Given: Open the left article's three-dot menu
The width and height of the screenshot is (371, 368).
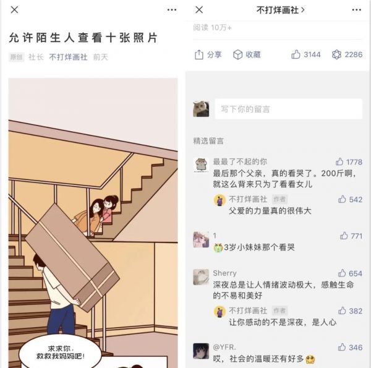Looking at the screenshot, I should pyautogui.click(x=172, y=10).
